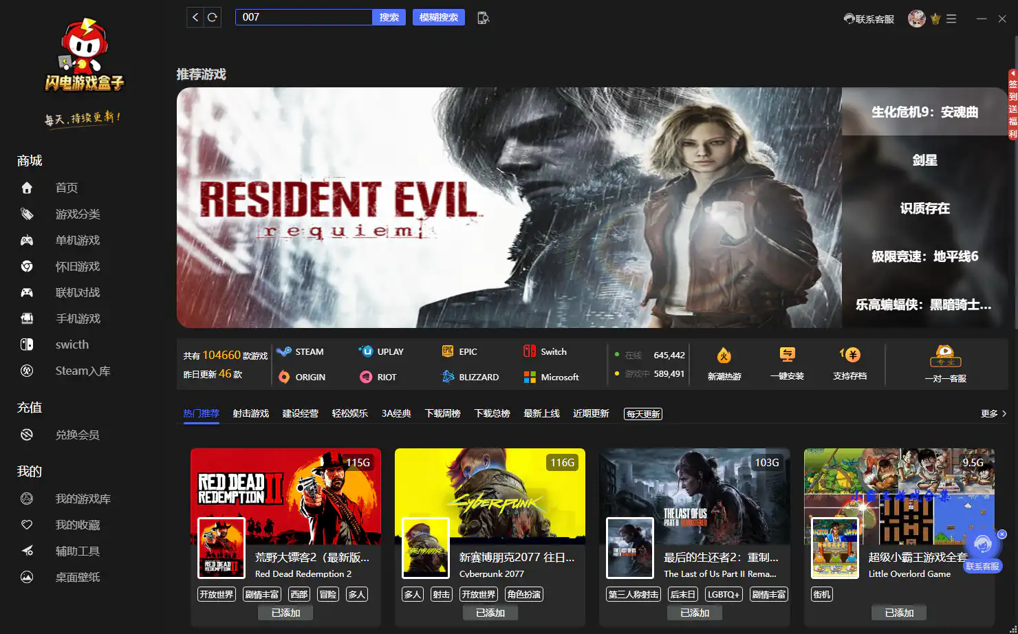Click the 后末日 tag on The Last of Us
The image size is (1018, 634).
coord(683,594)
